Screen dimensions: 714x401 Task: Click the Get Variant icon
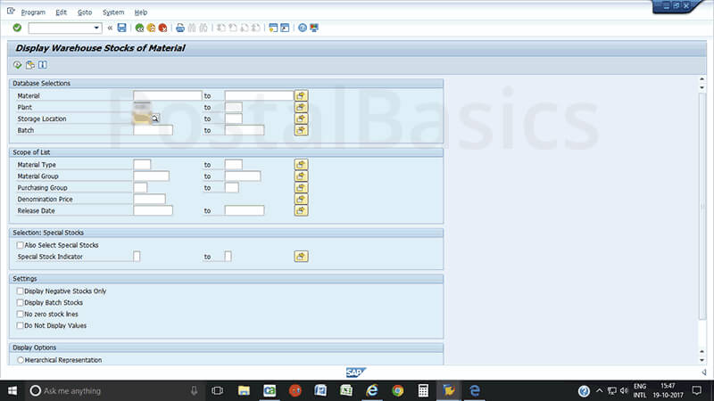29,64
